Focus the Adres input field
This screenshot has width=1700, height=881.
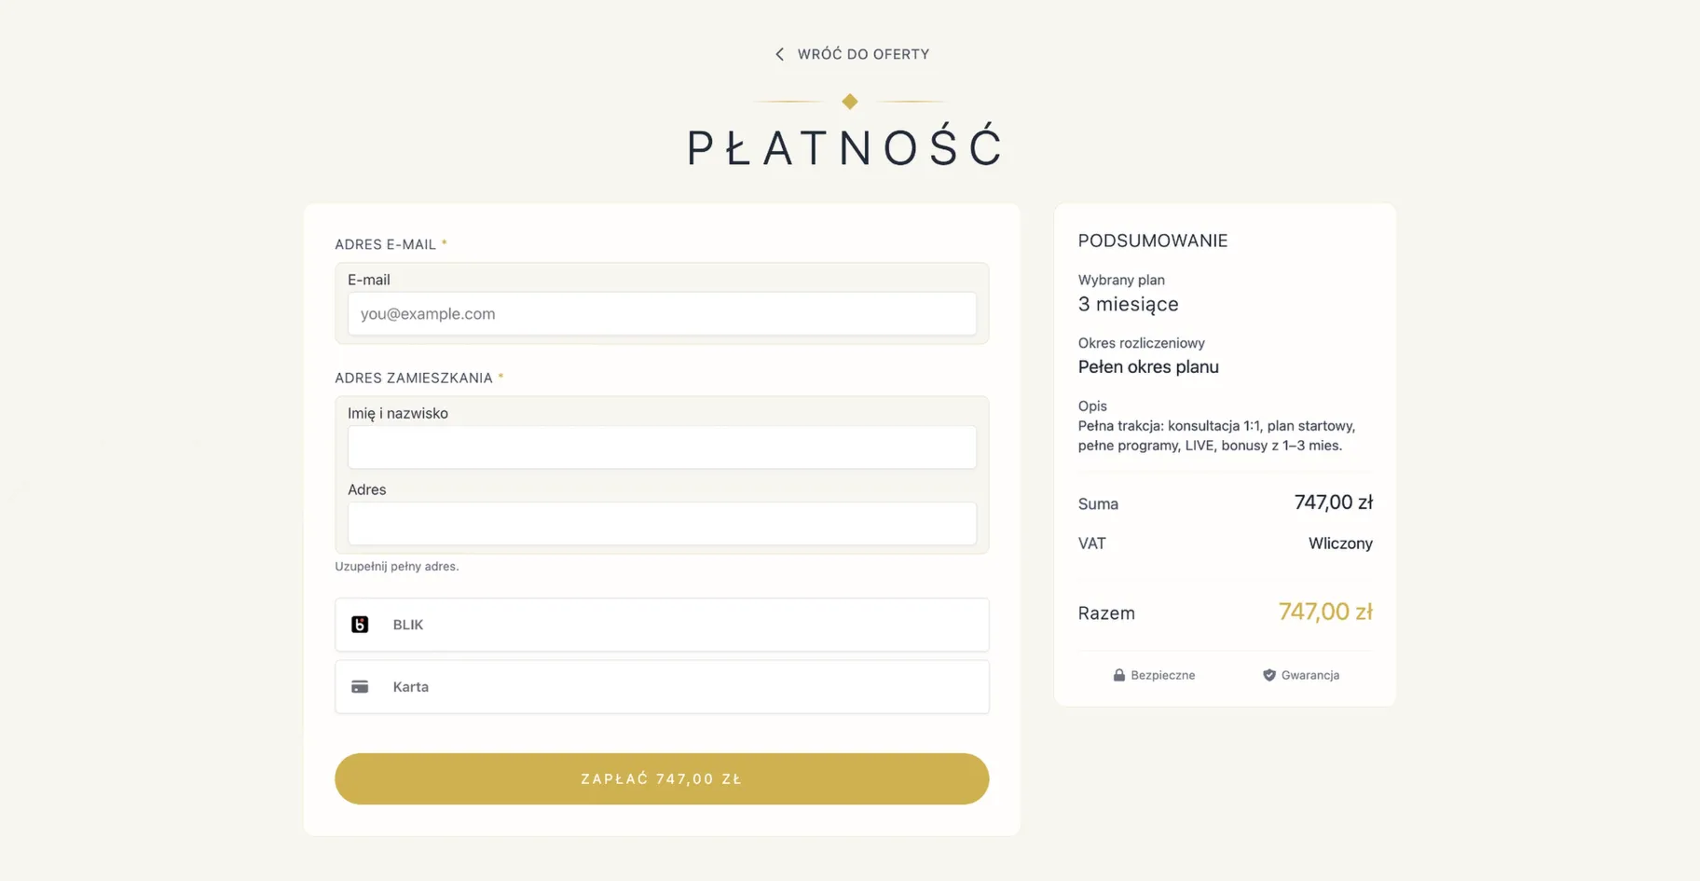662,524
